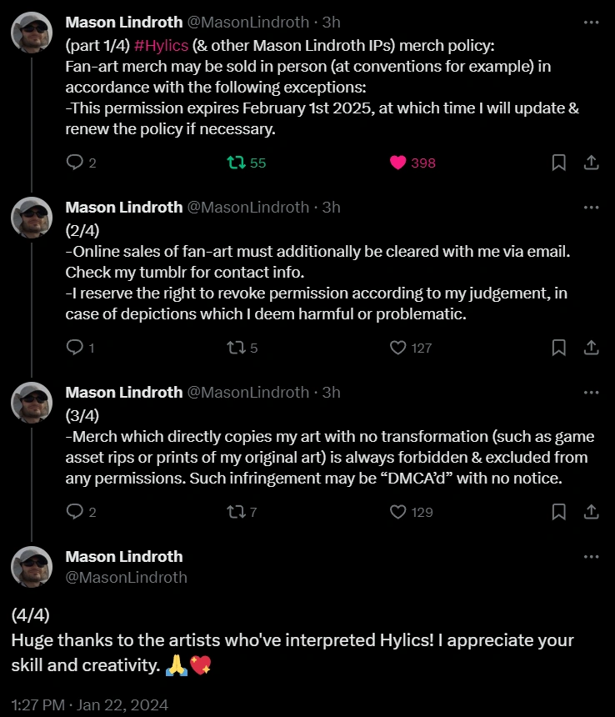Click the reply icon on tweet 3/4
615x717 pixels.
pos(73,512)
